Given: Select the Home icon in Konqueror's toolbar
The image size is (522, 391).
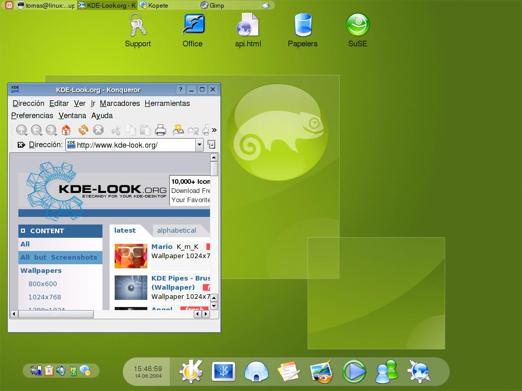Looking at the screenshot, I should coord(65,130).
